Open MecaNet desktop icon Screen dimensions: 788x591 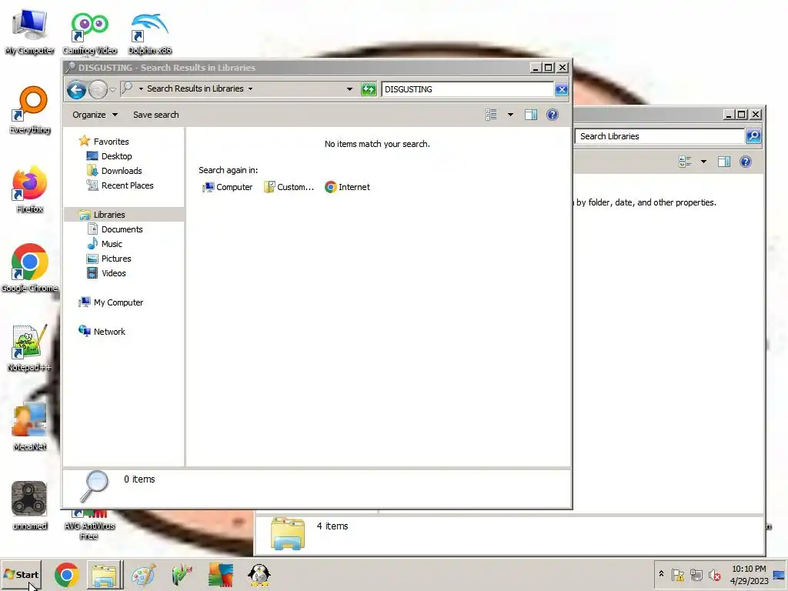coord(30,426)
